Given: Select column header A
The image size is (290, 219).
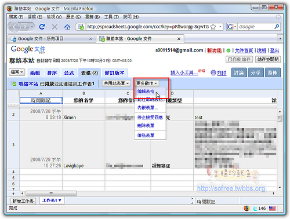Looking at the screenshot, I should point(41,93).
